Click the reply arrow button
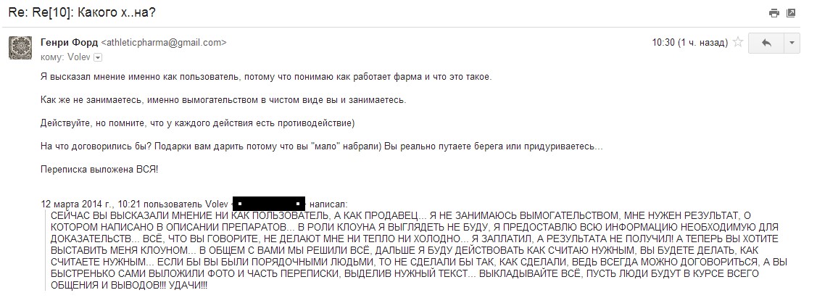The image size is (817, 298). pos(766,44)
